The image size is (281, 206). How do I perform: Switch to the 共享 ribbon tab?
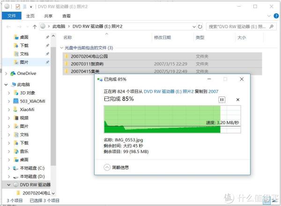coord(49,16)
